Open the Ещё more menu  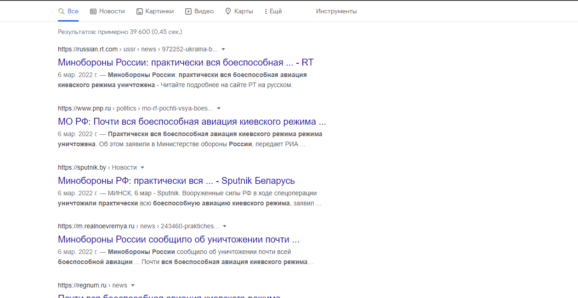coord(273,11)
